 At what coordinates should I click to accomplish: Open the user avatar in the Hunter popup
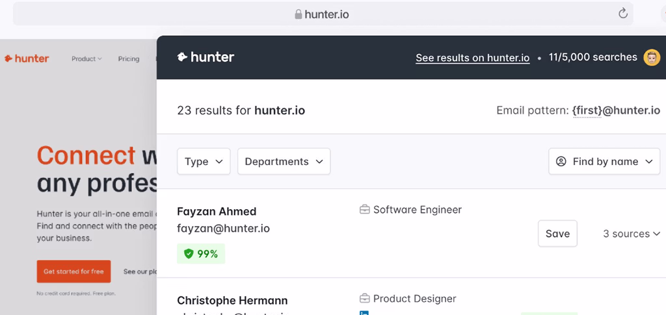(x=652, y=58)
